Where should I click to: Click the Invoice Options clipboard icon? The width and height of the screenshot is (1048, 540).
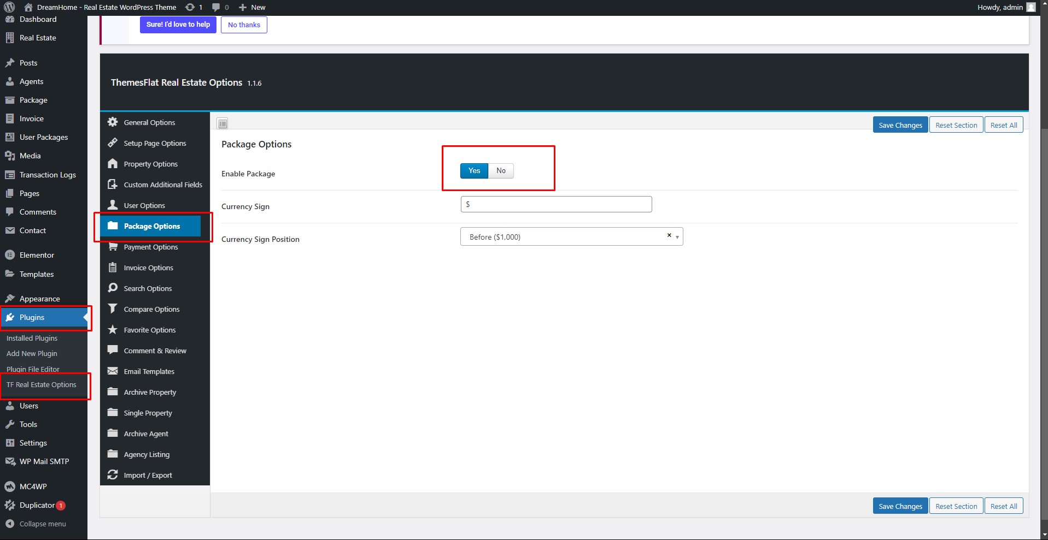pos(113,267)
